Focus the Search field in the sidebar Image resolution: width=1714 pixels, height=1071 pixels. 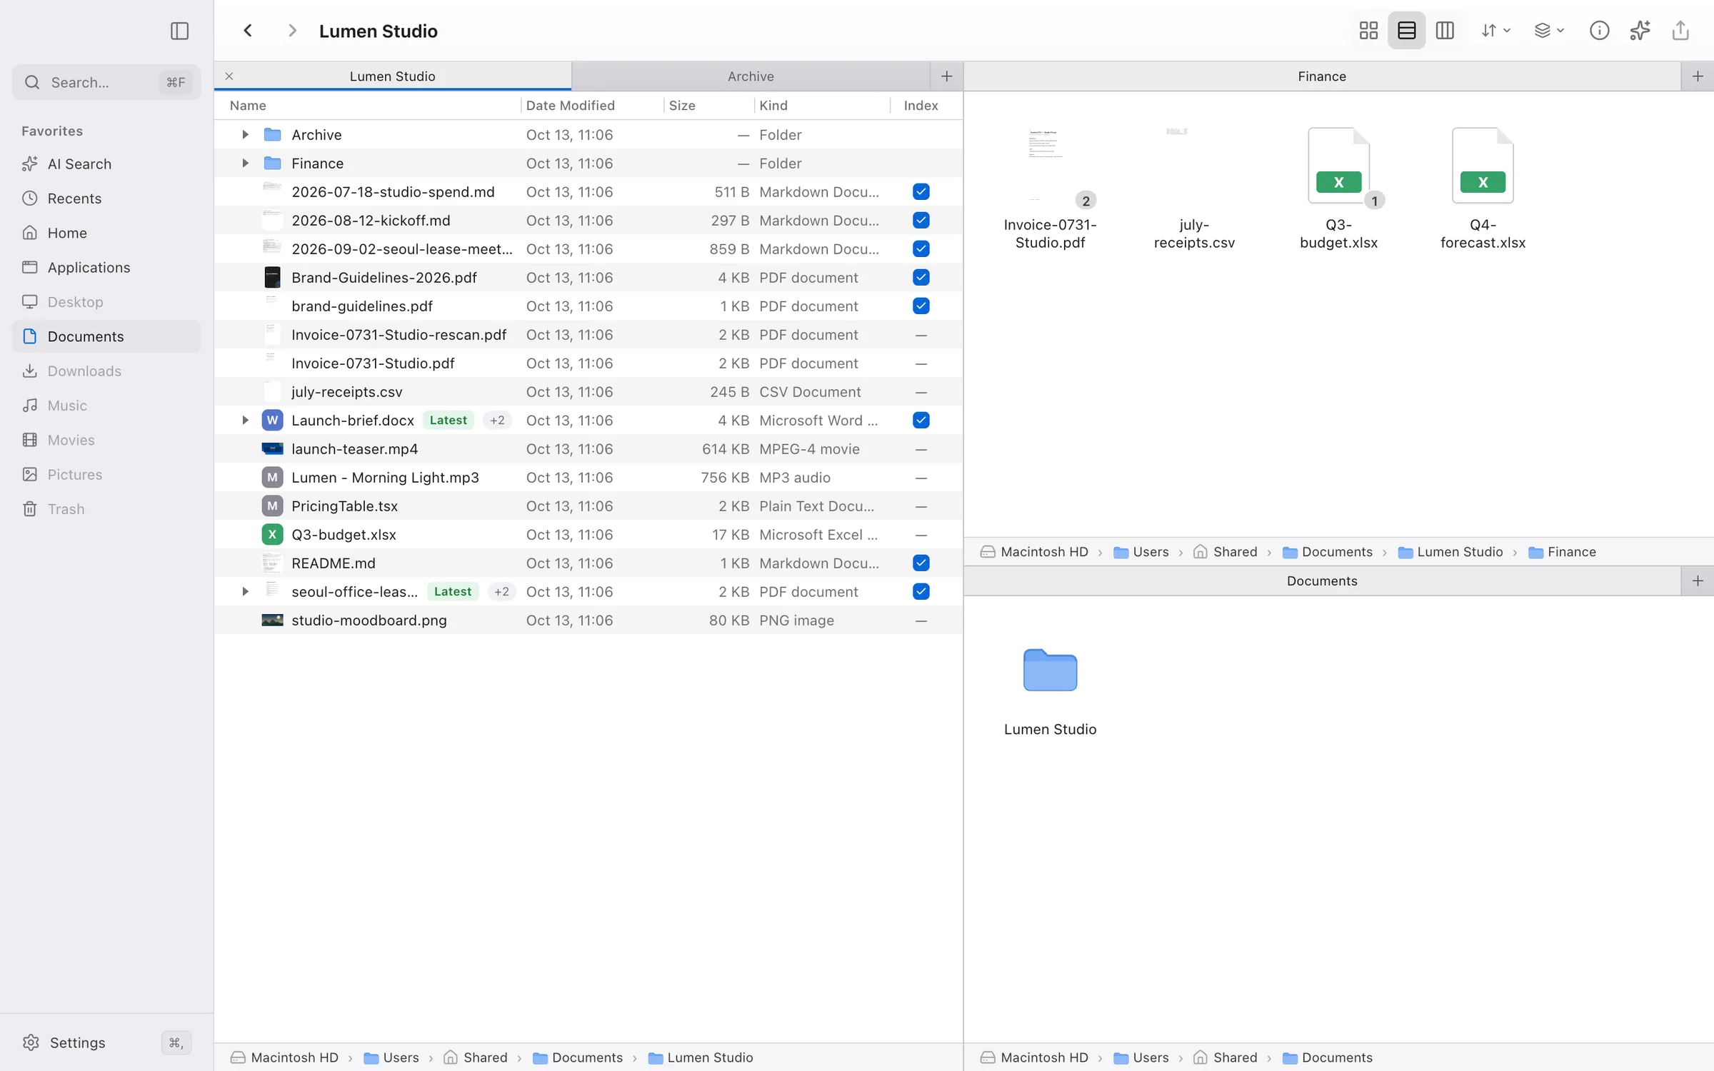pos(106,82)
